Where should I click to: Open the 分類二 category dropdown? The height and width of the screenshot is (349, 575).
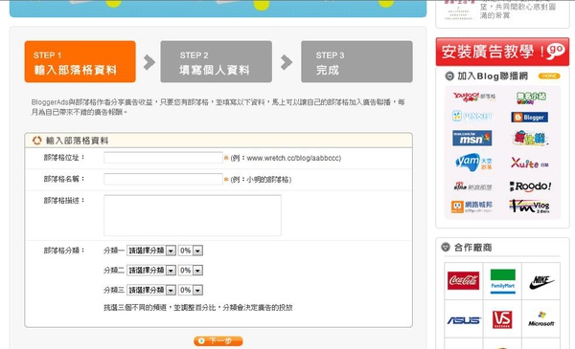pyautogui.click(x=151, y=271)
